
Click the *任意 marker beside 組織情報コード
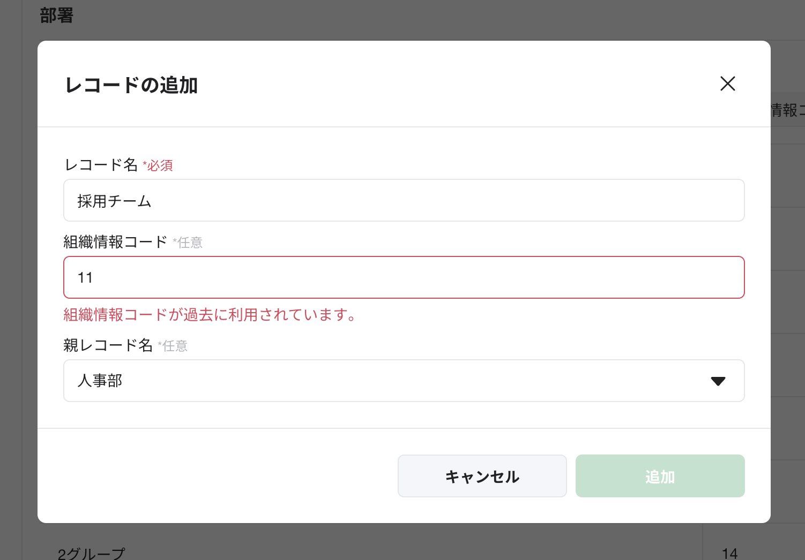tap(188, 243)
